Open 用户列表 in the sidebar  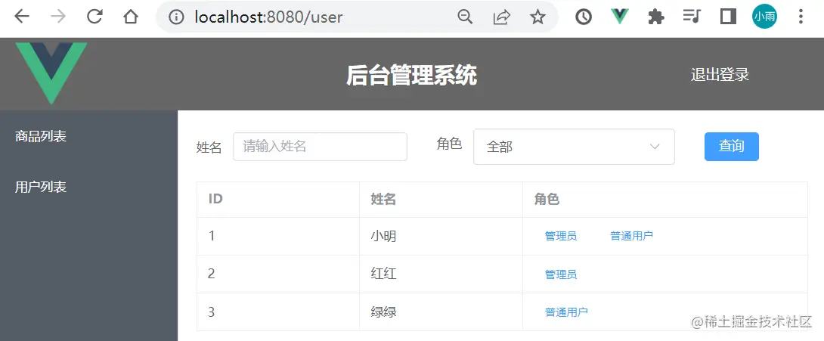tap(41, 187)
